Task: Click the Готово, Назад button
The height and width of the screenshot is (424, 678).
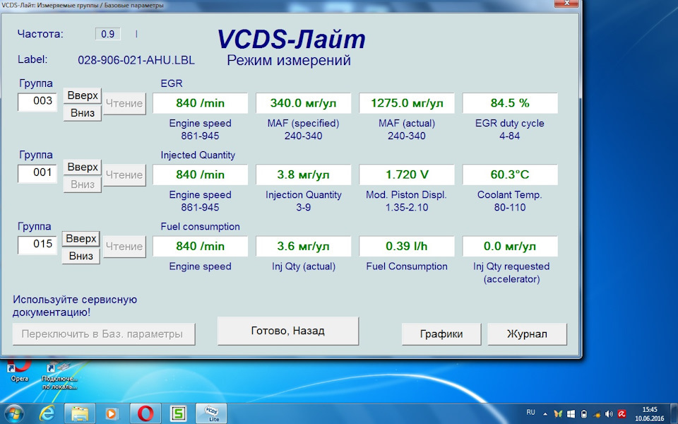Action: [288, 331]
